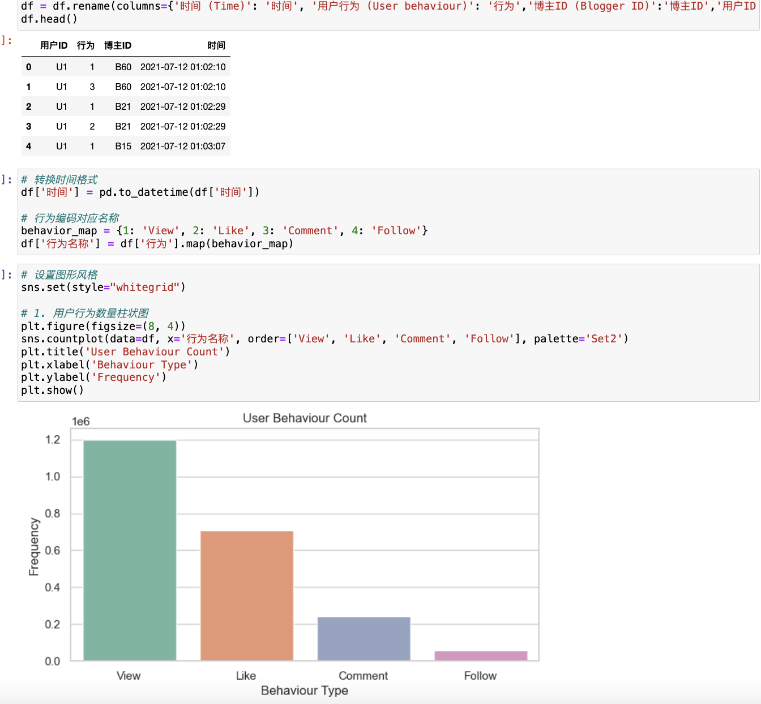This screenshot has width=761, height=704.
Task: Click the 'View' x-axis tick label
Action: coord(129,676)
